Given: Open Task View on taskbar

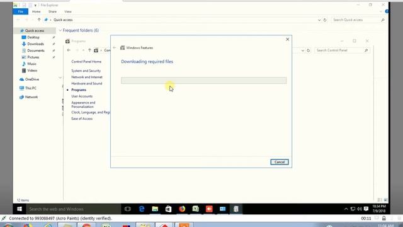Looking at the screenshot, I should tap(128, 209).
